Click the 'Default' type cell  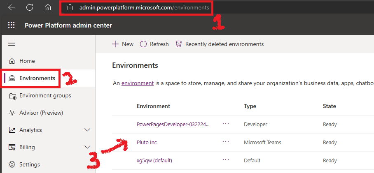click(252, 160)
